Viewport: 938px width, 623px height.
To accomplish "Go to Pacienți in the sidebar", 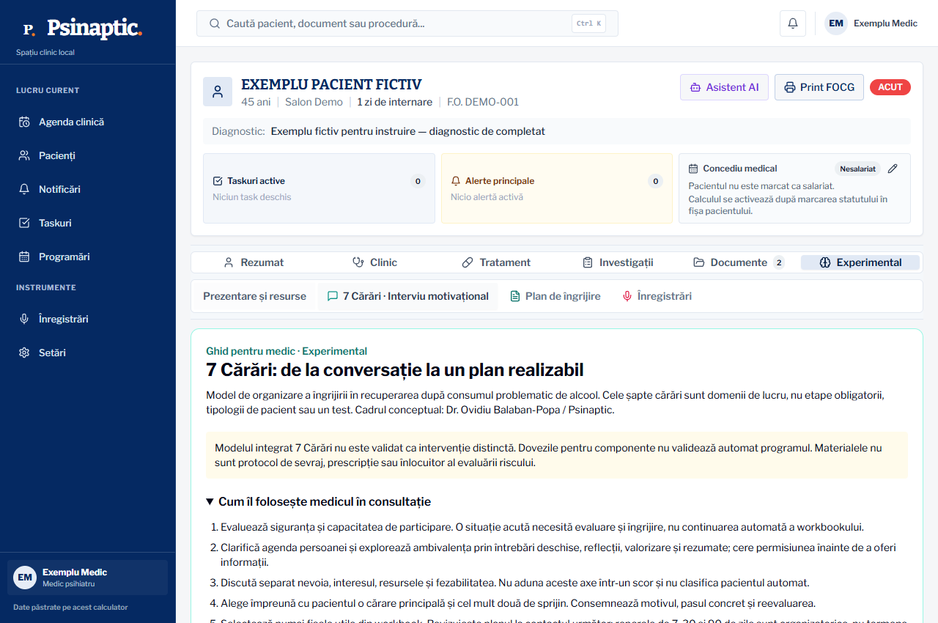I will [x=88, y=155].
